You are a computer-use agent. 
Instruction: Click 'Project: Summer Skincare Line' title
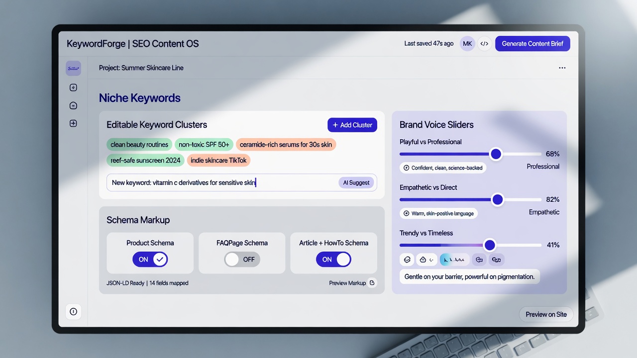pos(141,68)
